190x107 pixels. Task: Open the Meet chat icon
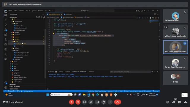[180, 102]
